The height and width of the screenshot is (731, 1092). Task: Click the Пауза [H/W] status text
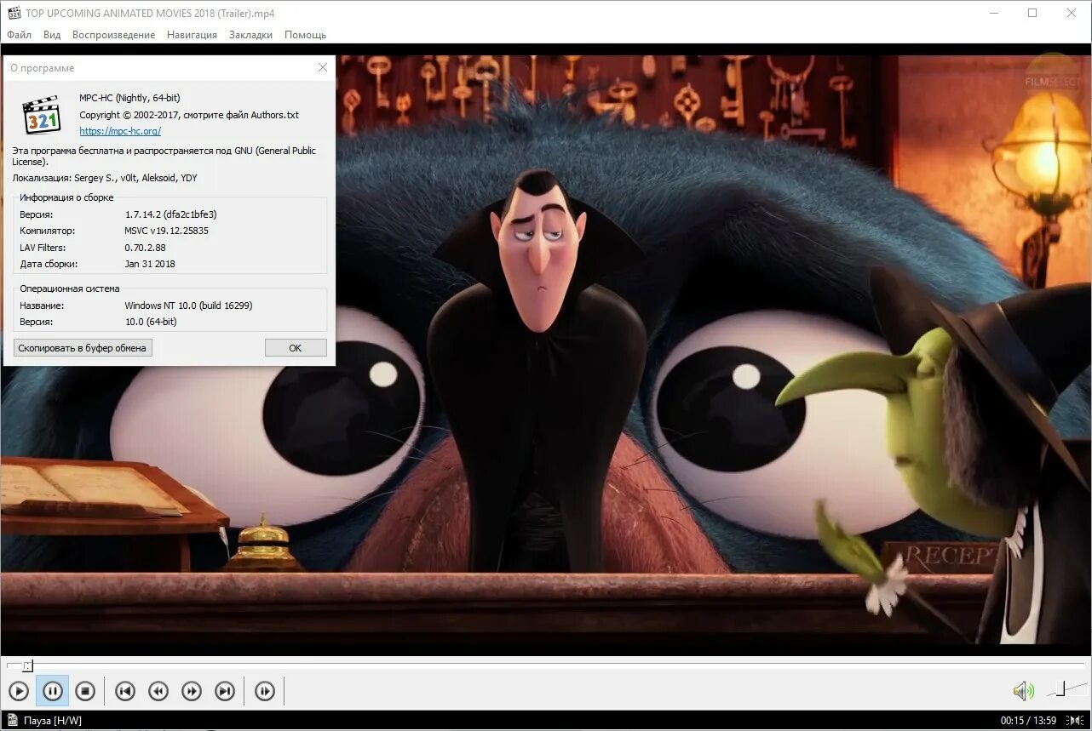[x=53, y=721]
